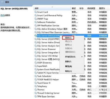The image size is (110, 99).
Task: Click the SQL Server (MSSQLSERVER) gear icon
Action: [36, 36]
